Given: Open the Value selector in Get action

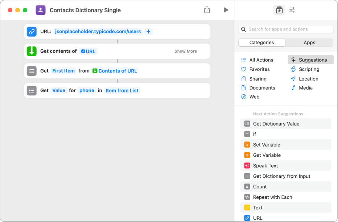Looking at the screenshot, I should [59, 90].
